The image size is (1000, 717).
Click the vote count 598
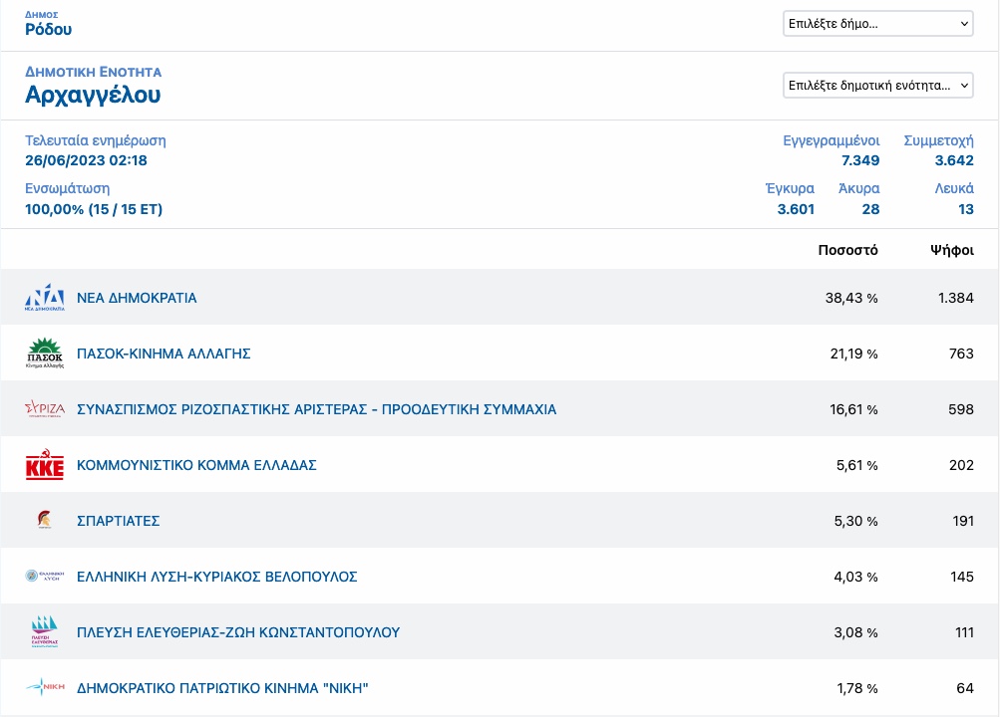(x=961, y=409)
